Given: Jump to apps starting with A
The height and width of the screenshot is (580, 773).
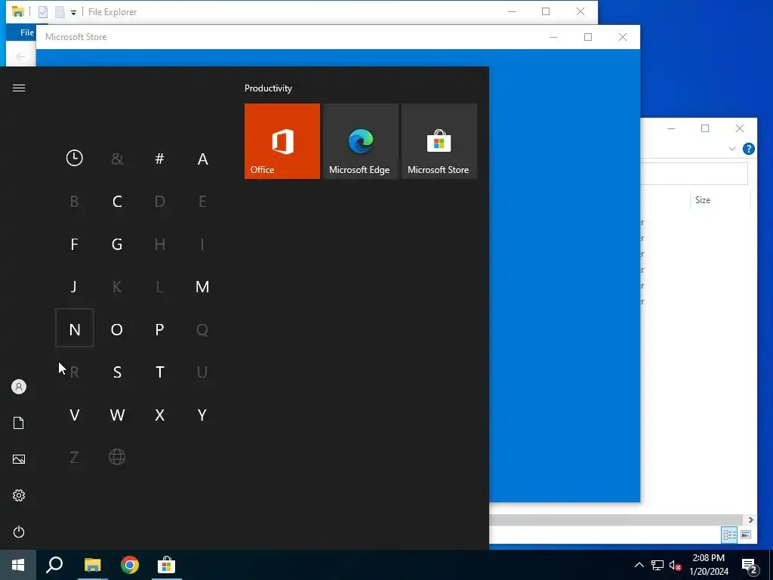Looking at the screenshot, I should pyautogui.click(x=202, y=159).
